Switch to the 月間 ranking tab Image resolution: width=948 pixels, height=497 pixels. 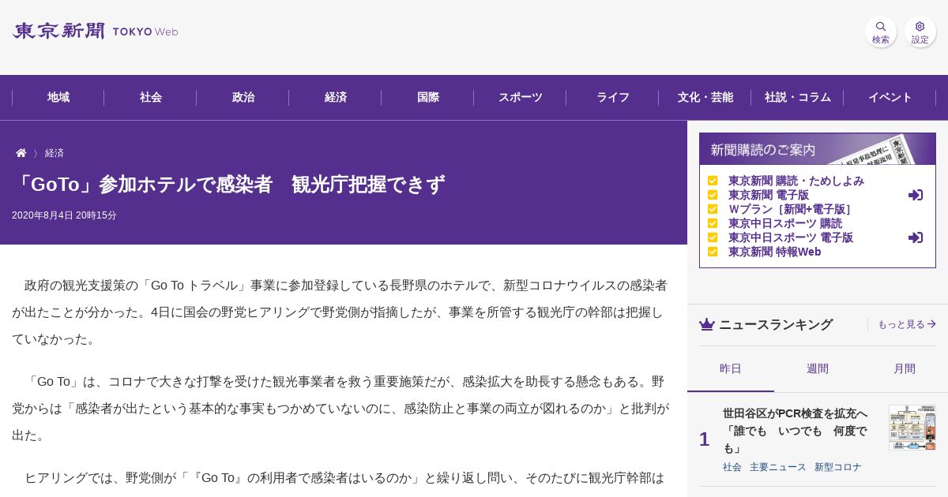(905, 368)
